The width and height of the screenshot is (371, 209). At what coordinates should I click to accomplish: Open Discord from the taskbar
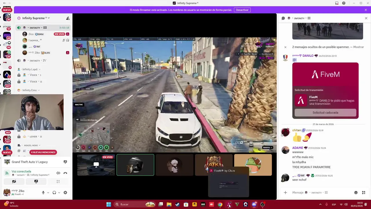(x=254, y=204)
